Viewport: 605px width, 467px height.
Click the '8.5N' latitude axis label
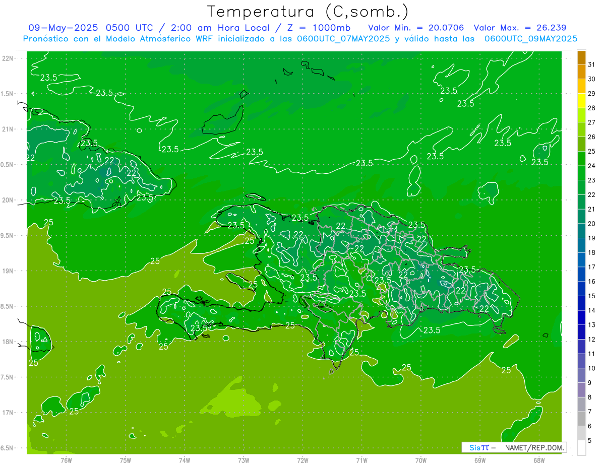[7, 306]
